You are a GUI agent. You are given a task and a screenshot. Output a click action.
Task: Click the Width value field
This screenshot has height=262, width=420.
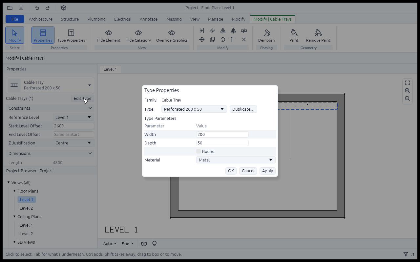pyautogui.click(x=222, y=134)
